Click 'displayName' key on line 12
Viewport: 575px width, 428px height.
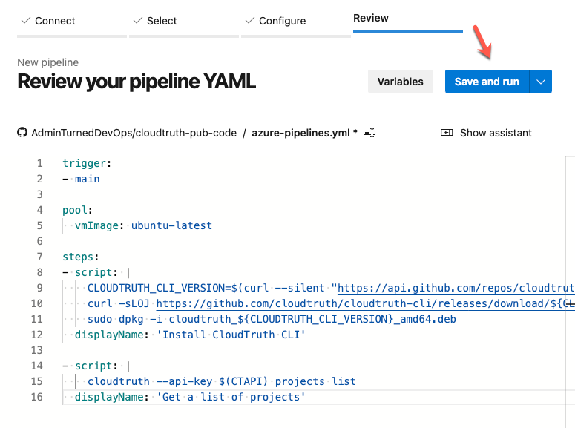coord(109,335)
